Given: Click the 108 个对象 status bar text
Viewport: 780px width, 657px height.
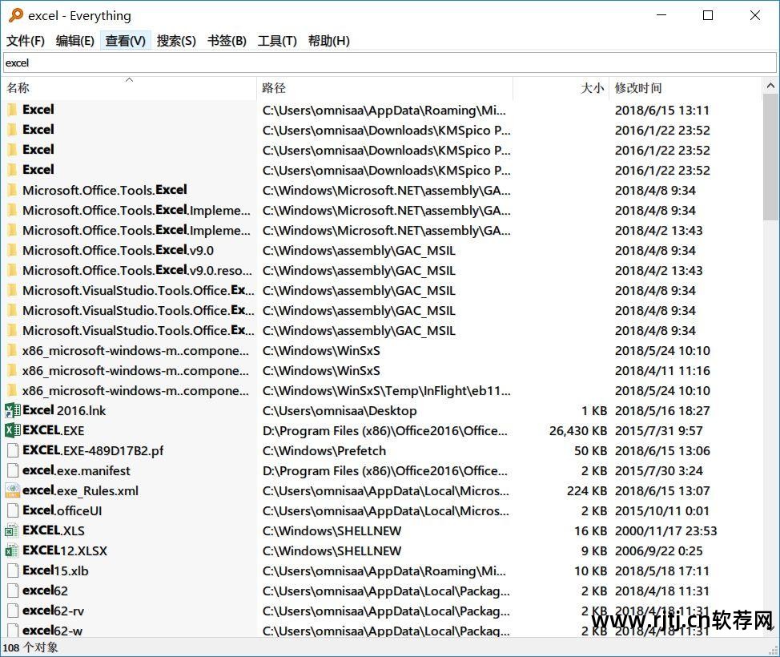Looking at the screenshot, I should tap(30, 647).
